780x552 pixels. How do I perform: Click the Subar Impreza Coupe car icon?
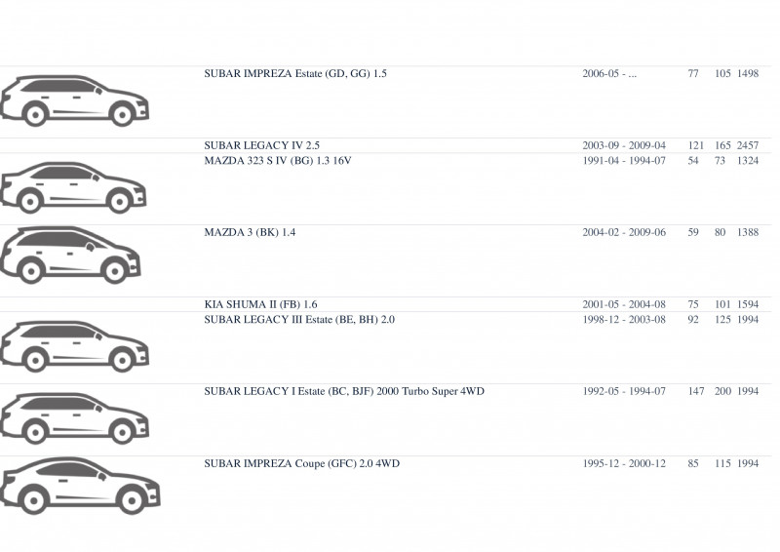(80, 486)
